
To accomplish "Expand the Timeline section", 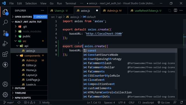I will point(29,93).
